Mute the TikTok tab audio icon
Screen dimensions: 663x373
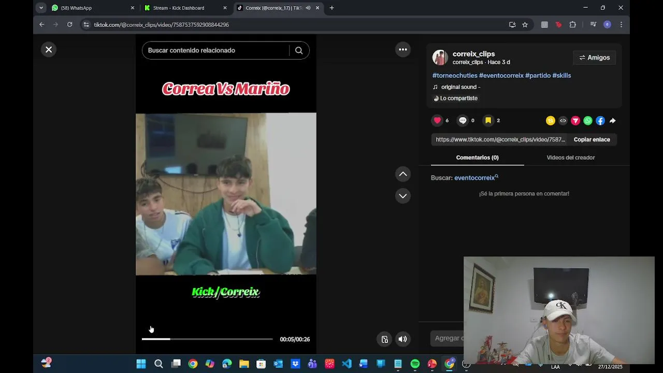[x=308, y=8]
